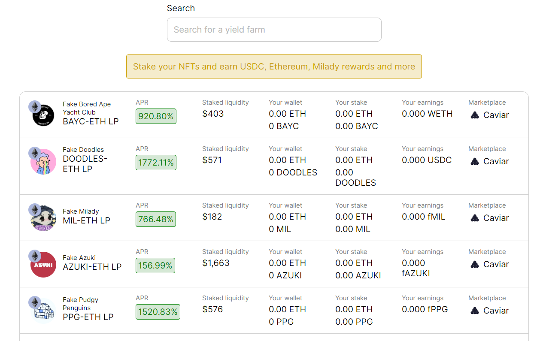Click the 0 MIL wallet balance
Image resolution: width=552 pixels, height=341 pixels.
coord(280,229)
